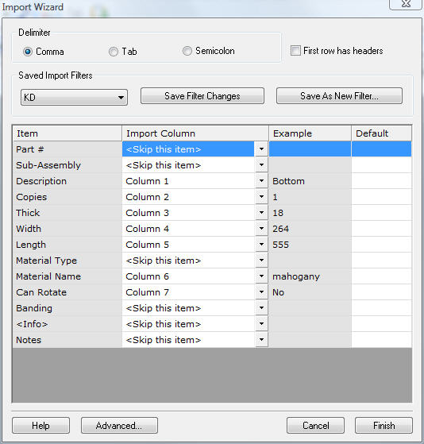Select the <Info> item cell
The image size is (424, 444).
(67, 323)
